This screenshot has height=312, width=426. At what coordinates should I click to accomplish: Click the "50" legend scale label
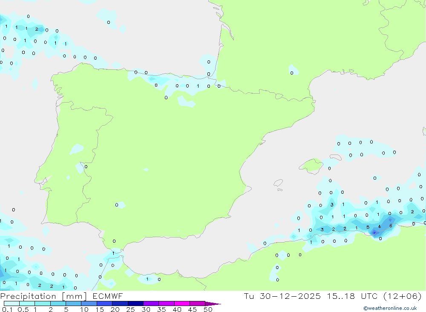pyautogui.click(x=208, y=309)
